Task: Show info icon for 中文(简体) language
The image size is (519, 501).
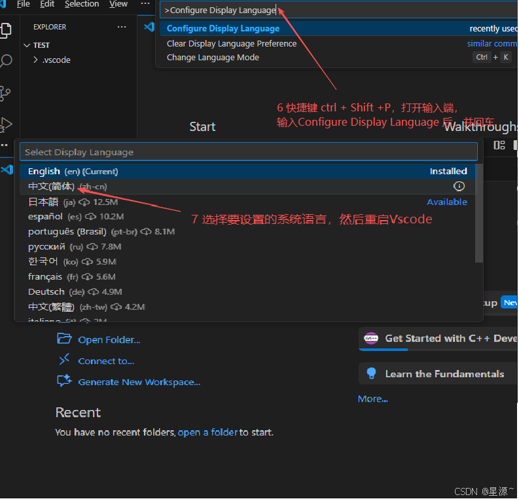Action: tap(459, 186)
